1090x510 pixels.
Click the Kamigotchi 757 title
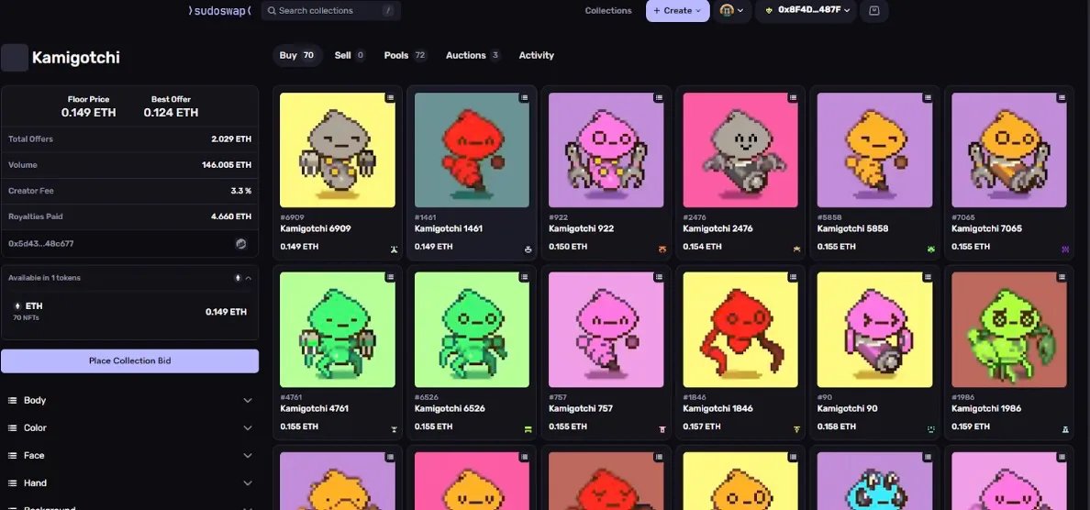(x=581, y=408)
